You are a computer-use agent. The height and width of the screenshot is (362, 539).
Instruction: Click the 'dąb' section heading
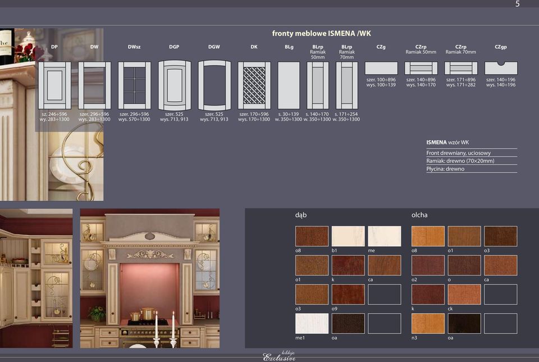point(301,215)
